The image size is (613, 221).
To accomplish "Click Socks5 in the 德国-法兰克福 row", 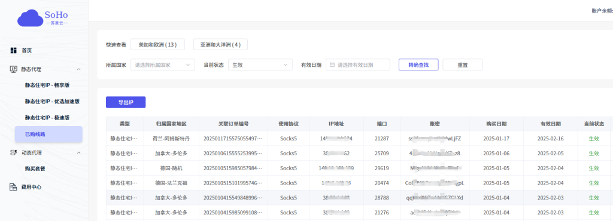I will (289, 183).
